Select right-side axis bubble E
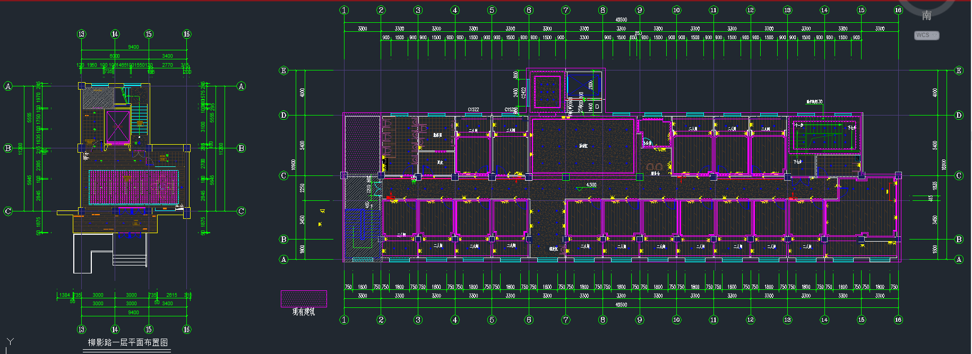972x354 pixels. click(959, 70)
